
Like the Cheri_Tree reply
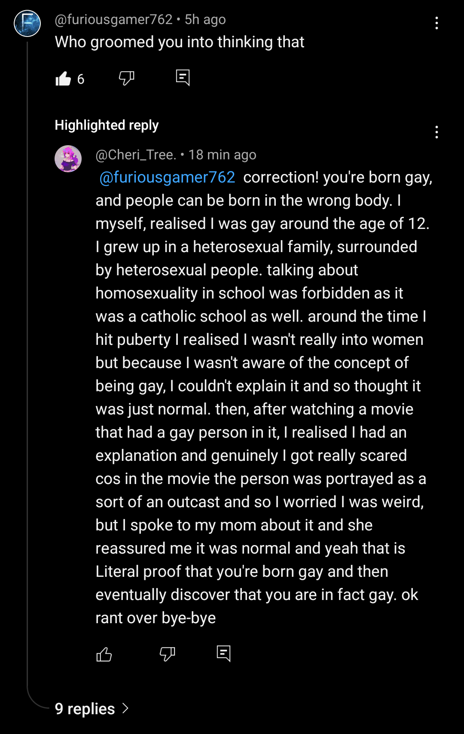pyautogui.click(x=104, y=654)
